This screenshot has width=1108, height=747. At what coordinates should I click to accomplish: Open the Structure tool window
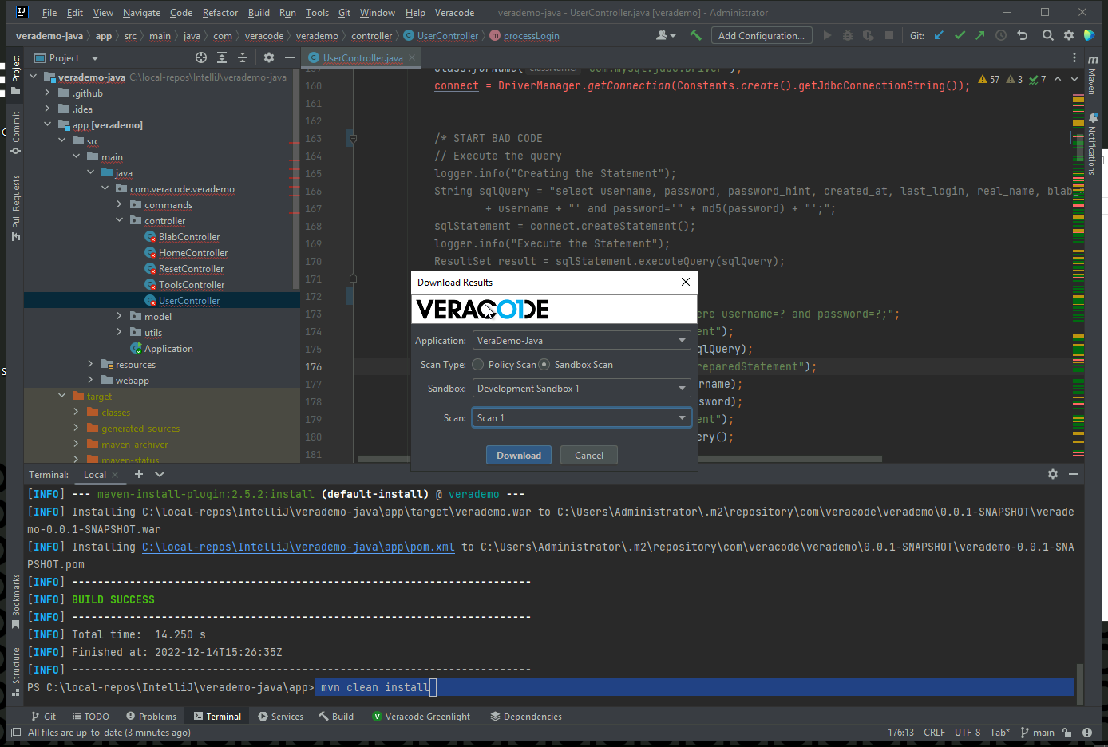tap(15, 671)
